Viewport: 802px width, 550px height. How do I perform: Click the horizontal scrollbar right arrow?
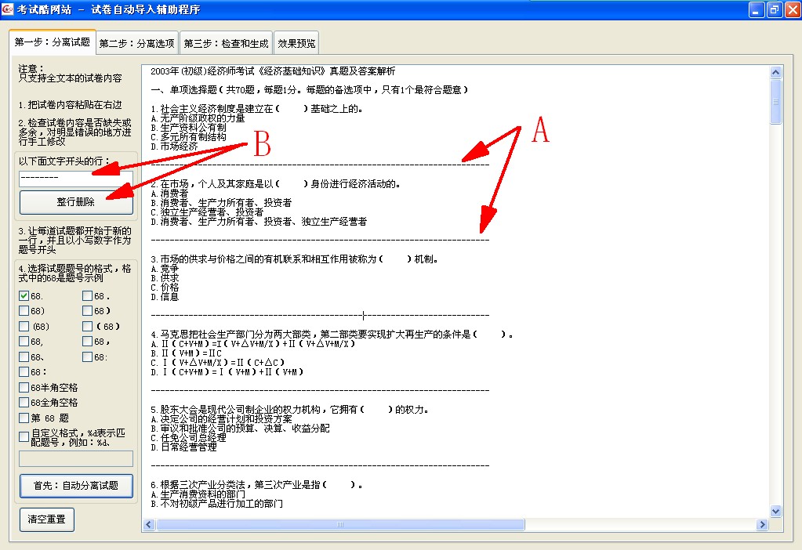762,524
